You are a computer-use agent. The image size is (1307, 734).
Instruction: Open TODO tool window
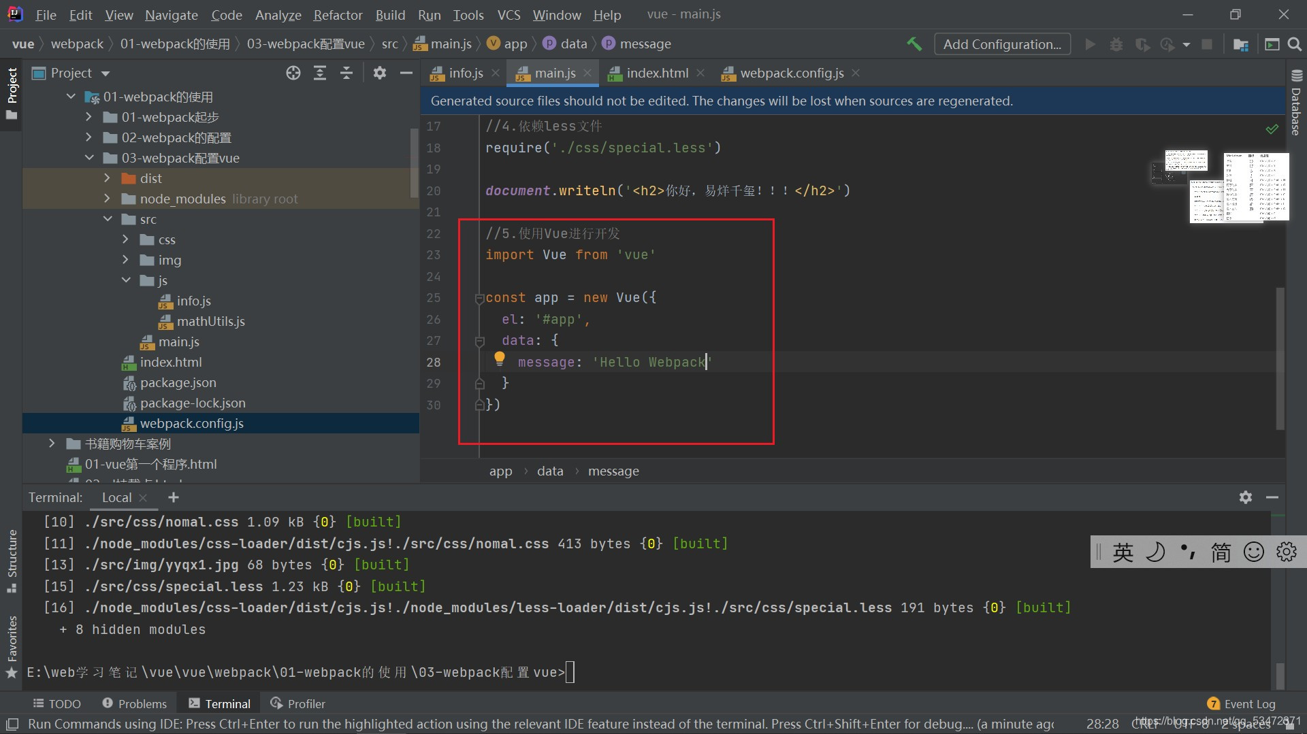point(57,703)
